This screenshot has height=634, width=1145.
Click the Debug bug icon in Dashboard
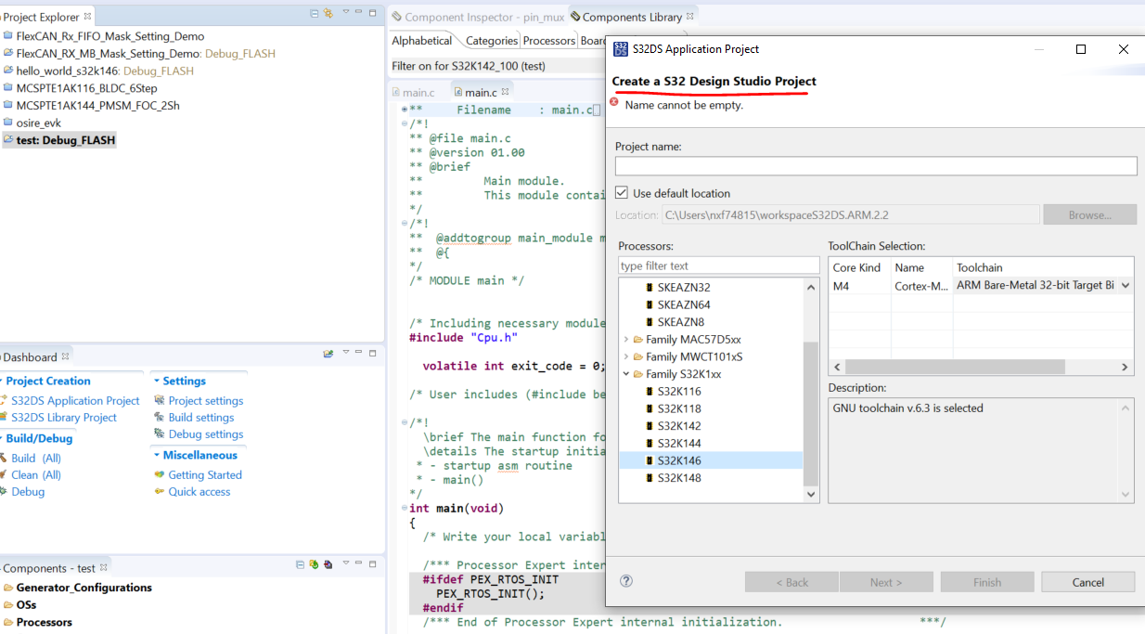coord(4,491)
